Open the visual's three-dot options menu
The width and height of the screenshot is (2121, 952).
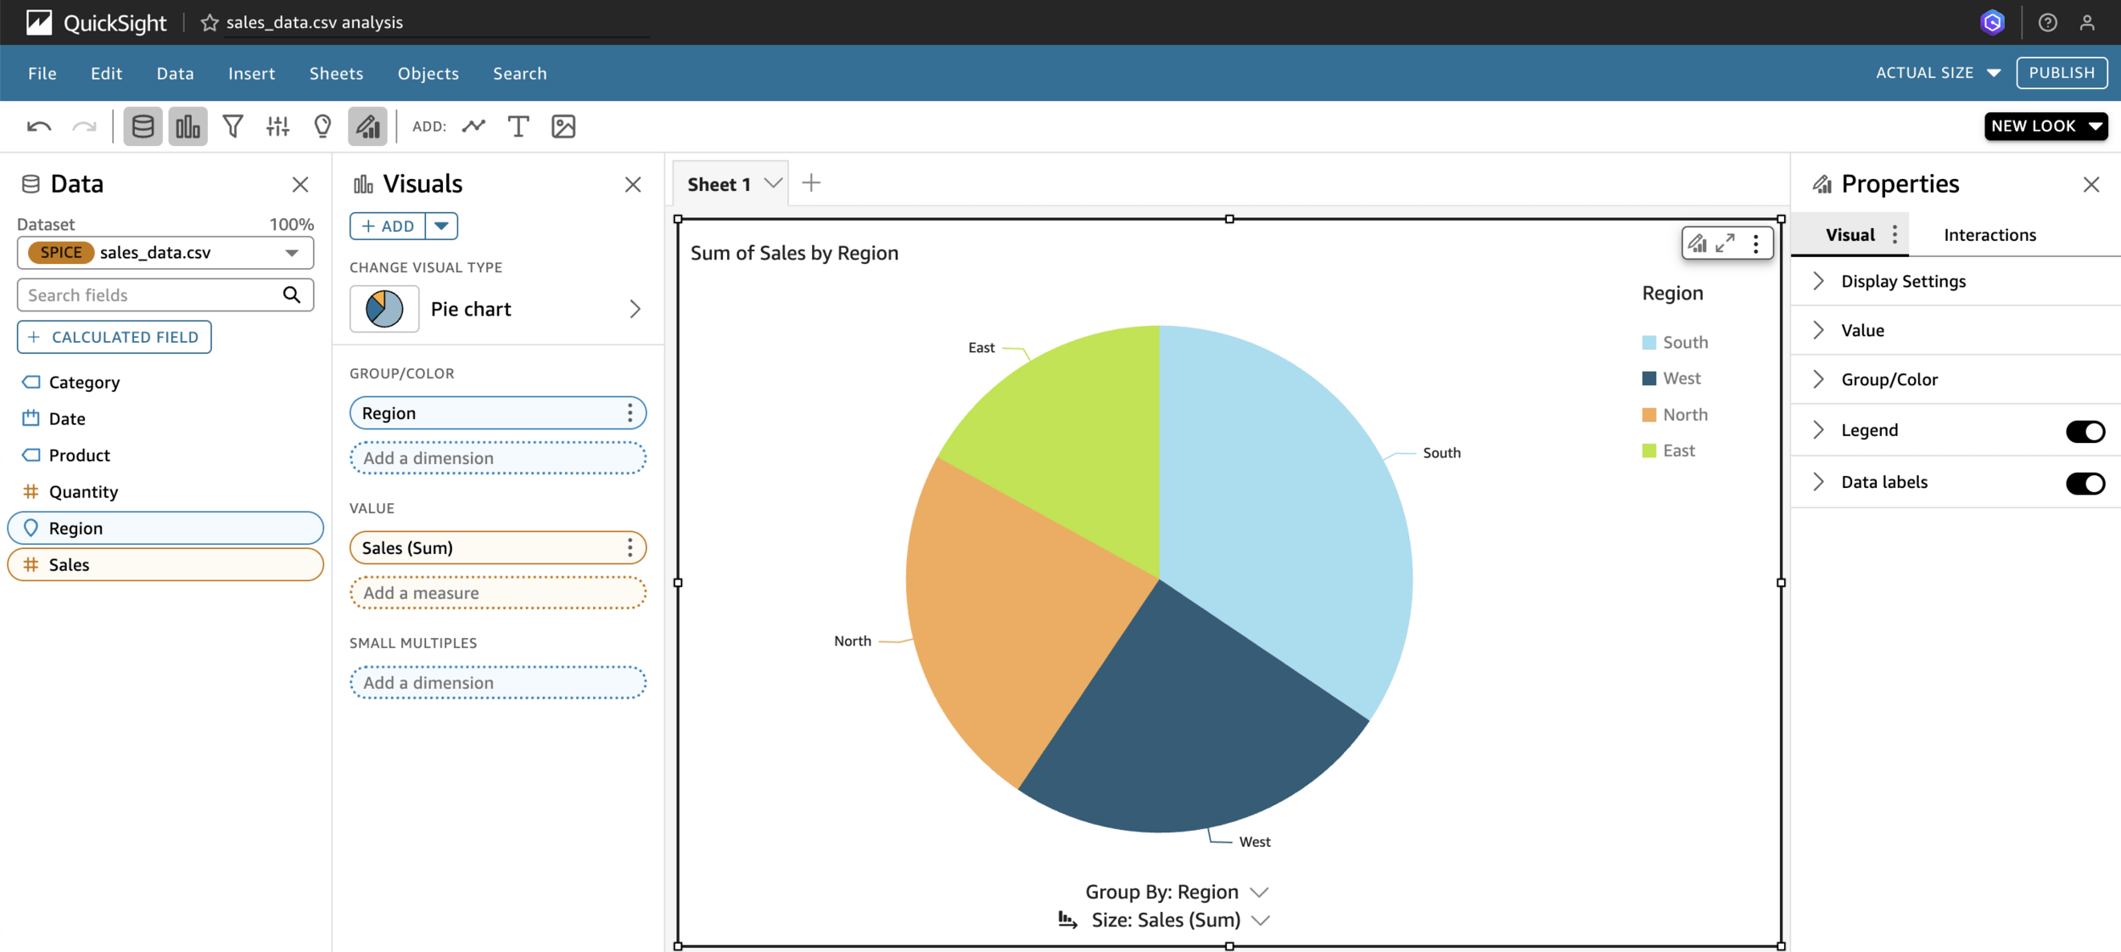pyautogui.click(x=1755, y=244)
